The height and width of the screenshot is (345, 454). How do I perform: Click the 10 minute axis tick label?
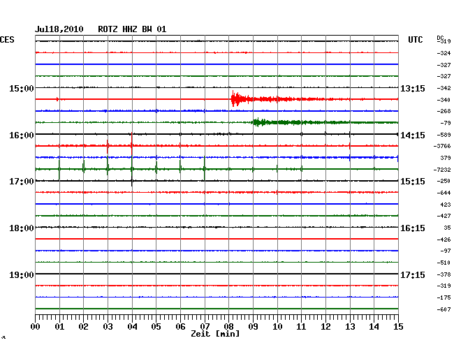point(277,327)
